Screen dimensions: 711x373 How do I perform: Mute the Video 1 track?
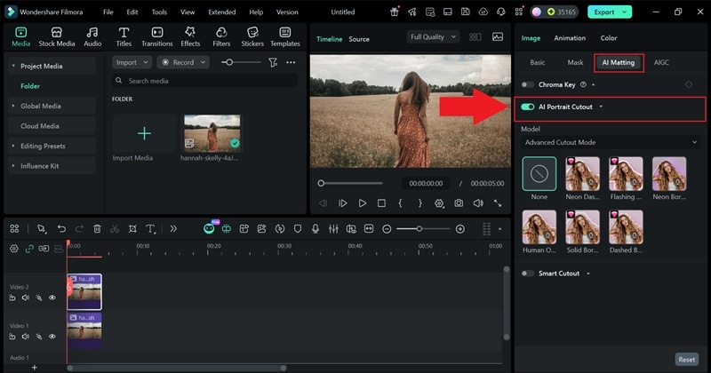pyautogui.click(x=26, y=337)
